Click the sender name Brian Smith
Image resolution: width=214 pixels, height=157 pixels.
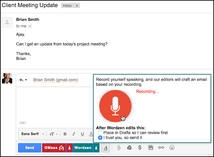coord(28,19)
